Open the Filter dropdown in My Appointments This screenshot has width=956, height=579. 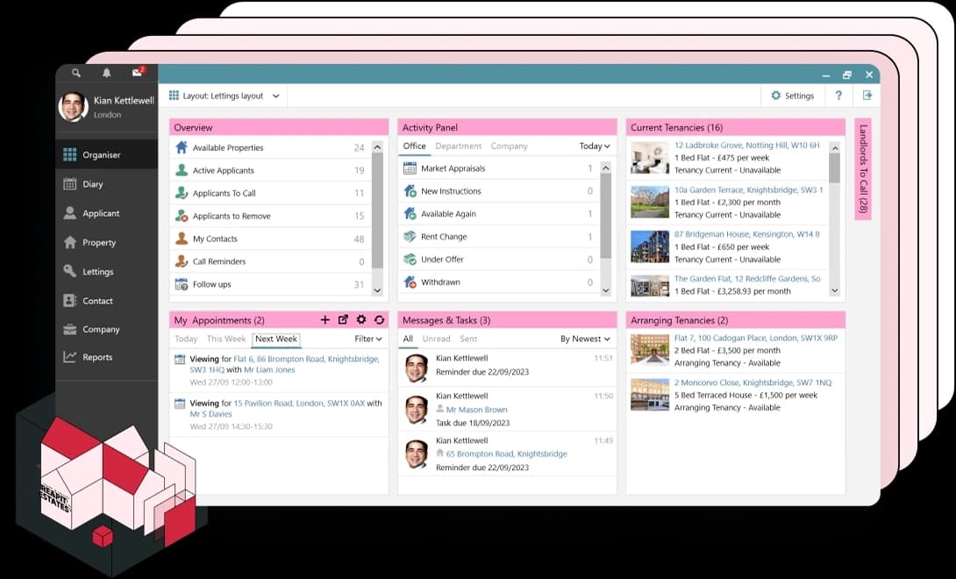click(x=368, y=339)
